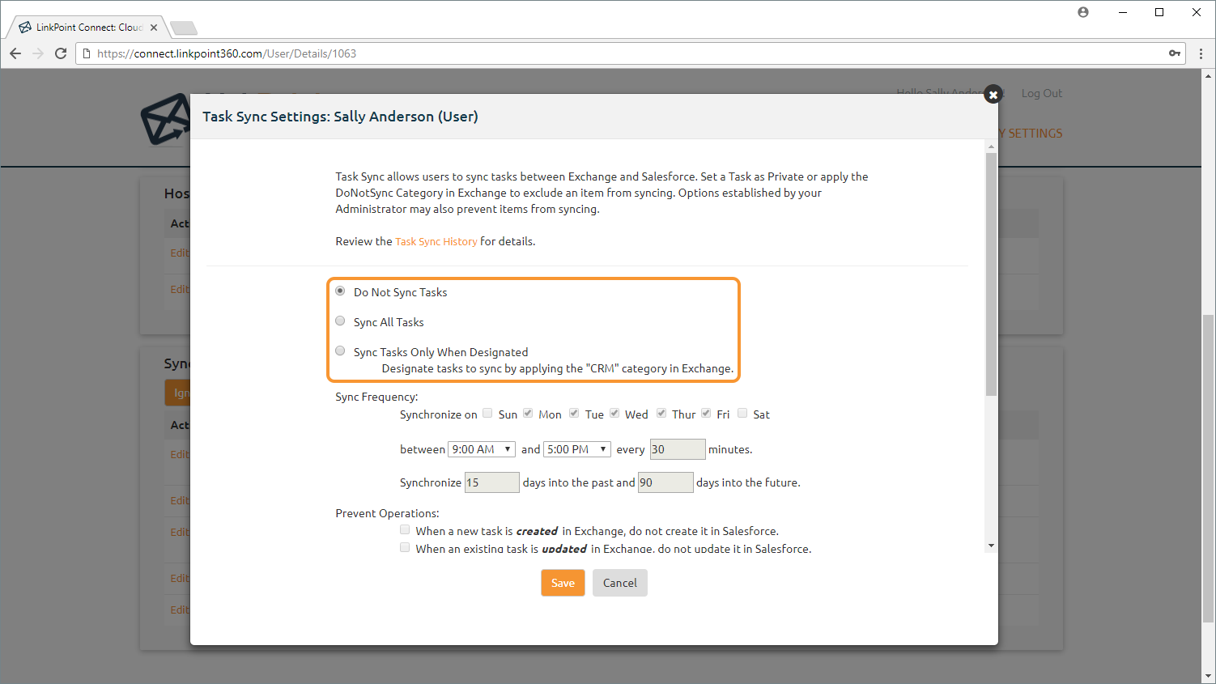Image resolution: width=1216 pixels, height=684 pixels.
Task: Click the page scrollbar thumb
Action: [x=1208, y=468]
